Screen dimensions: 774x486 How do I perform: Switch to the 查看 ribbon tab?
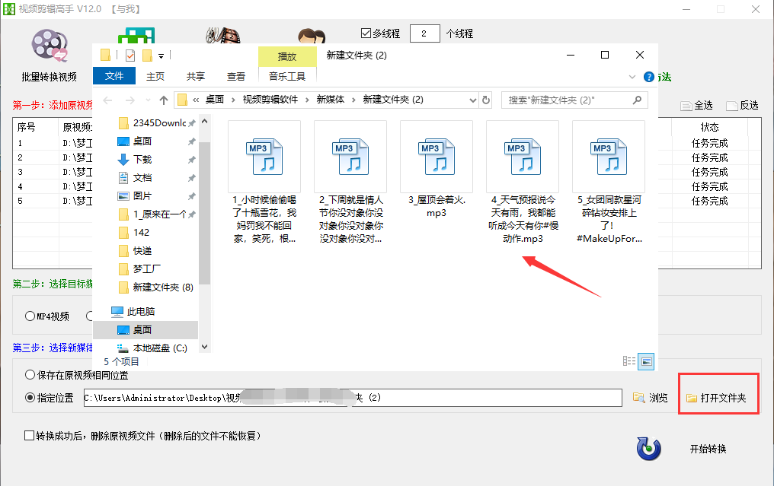pos(236,76)
